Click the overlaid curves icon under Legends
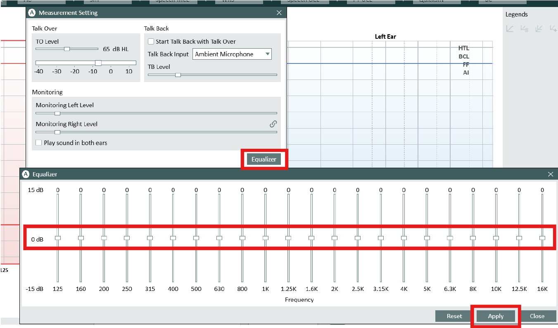This screenshot has width=558, height=328. coord(539,29)
